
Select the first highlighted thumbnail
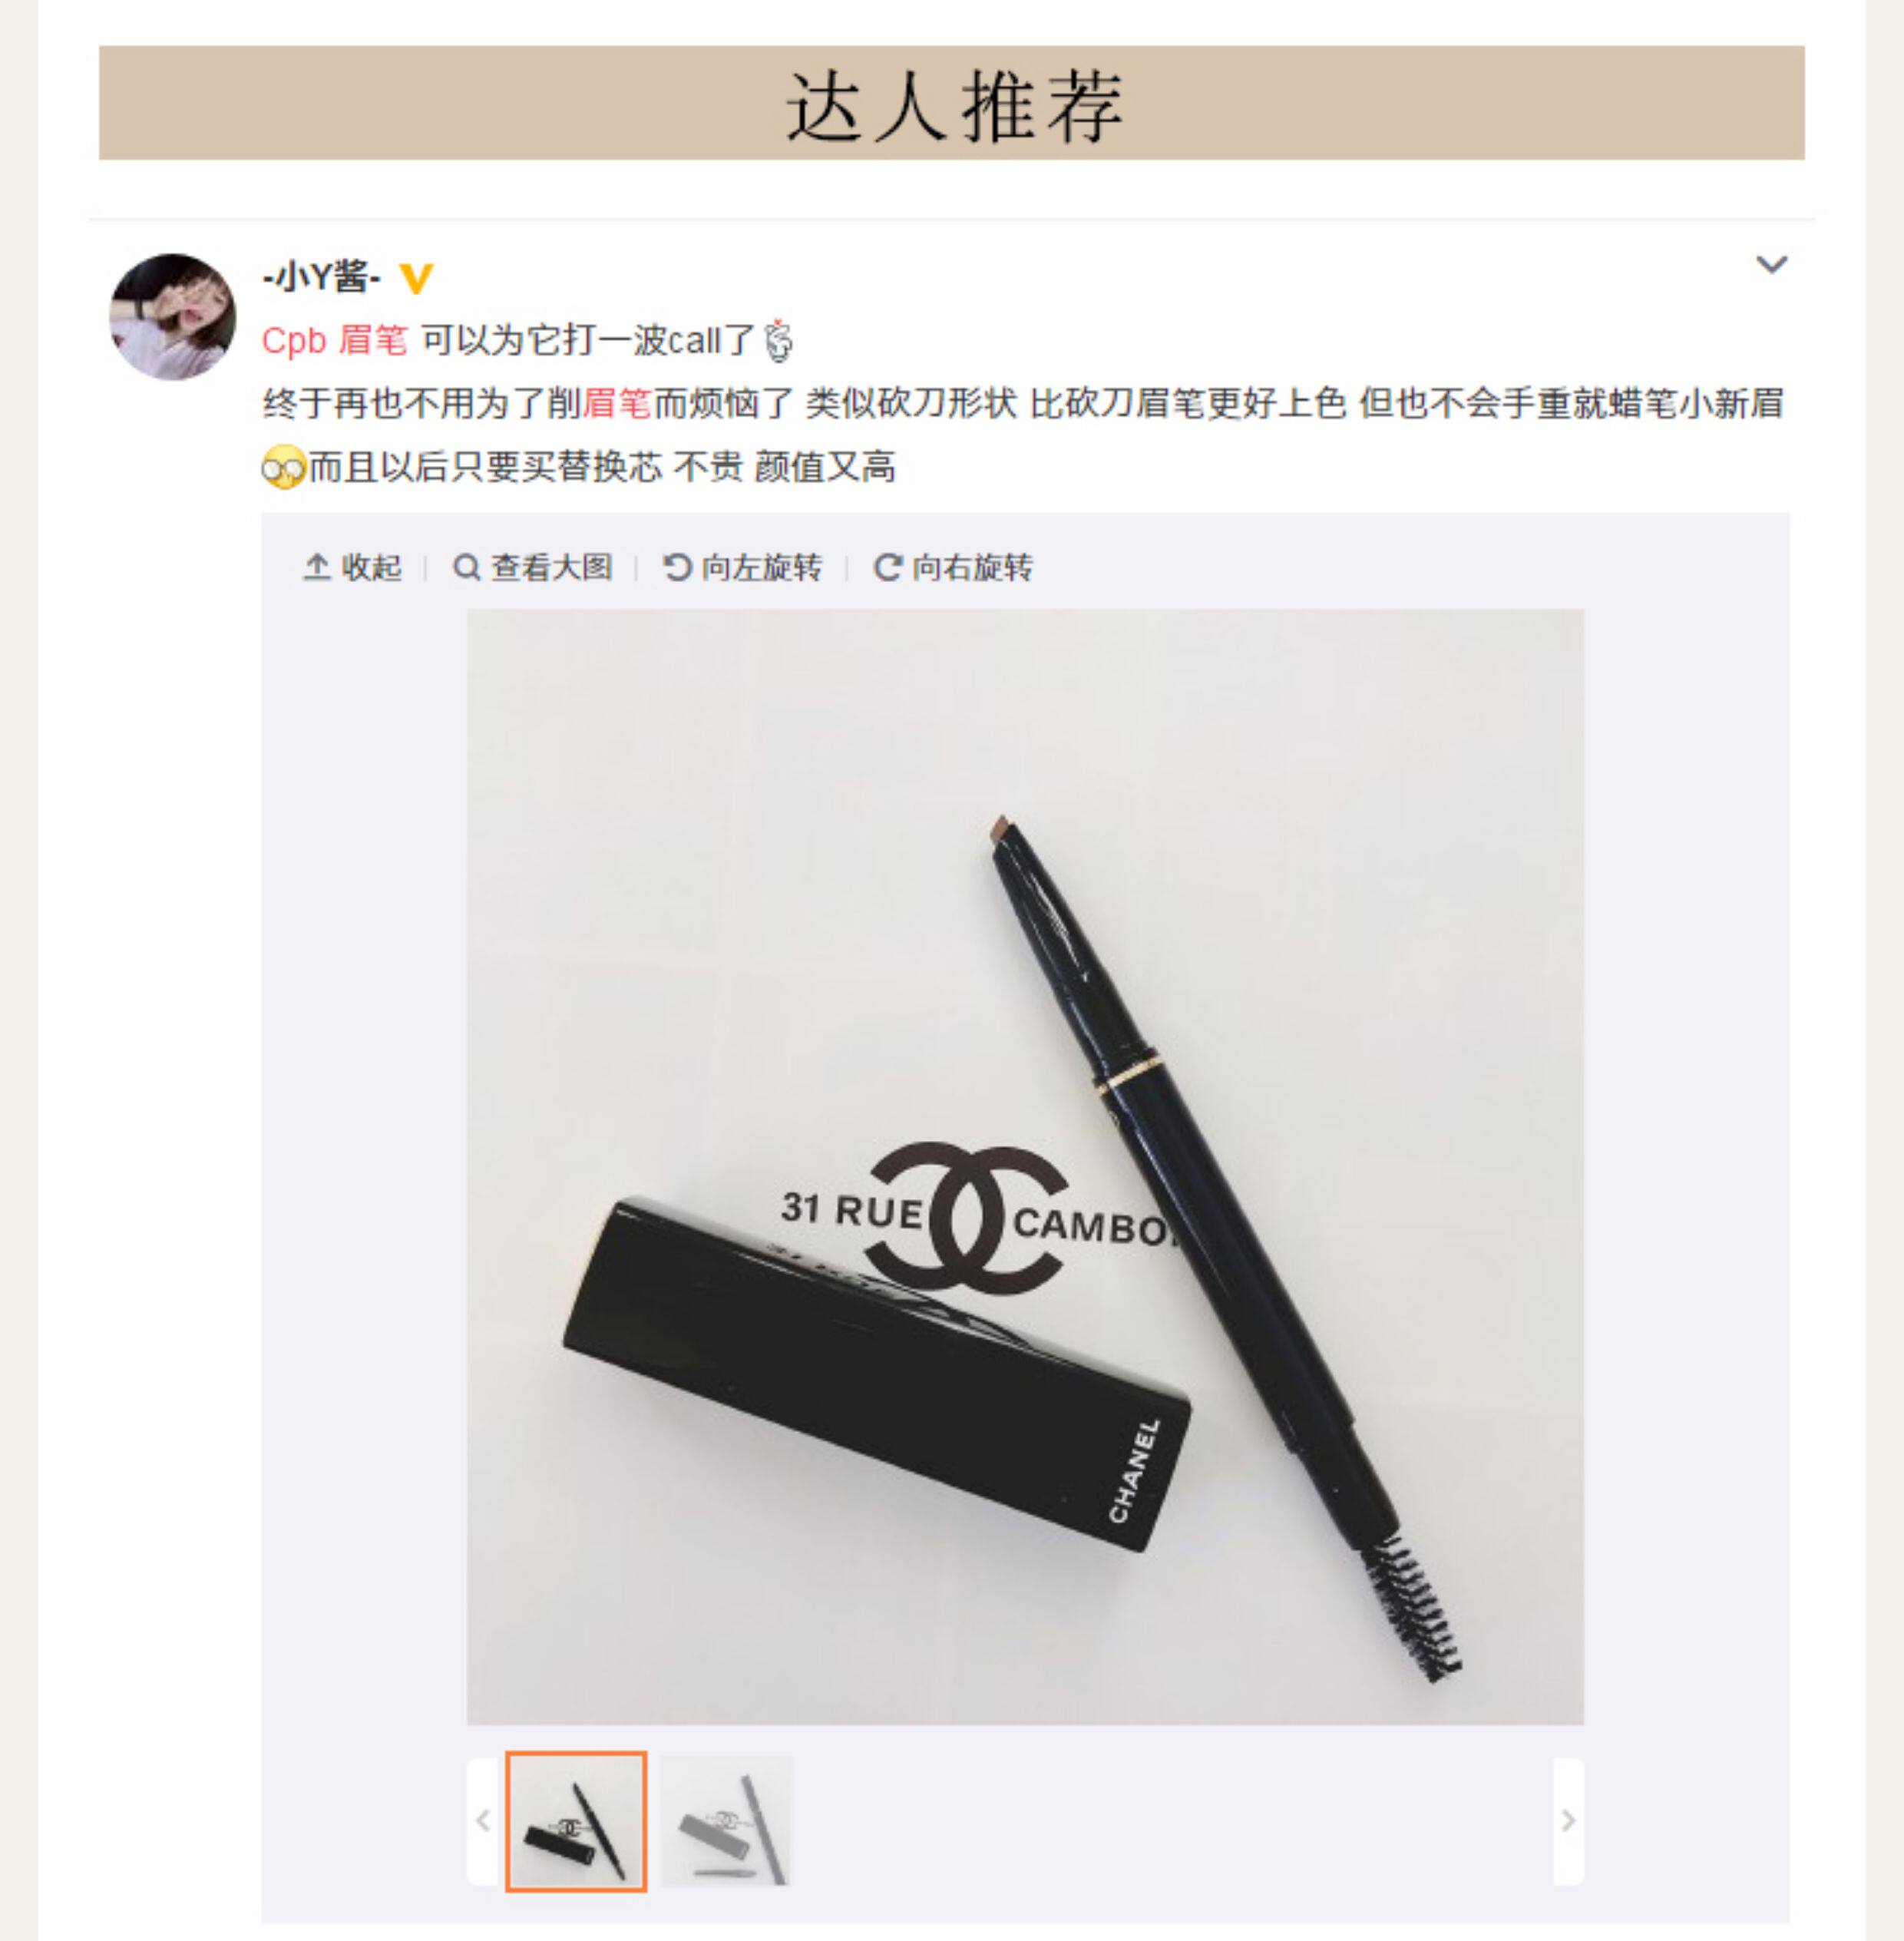(576, 1821)
